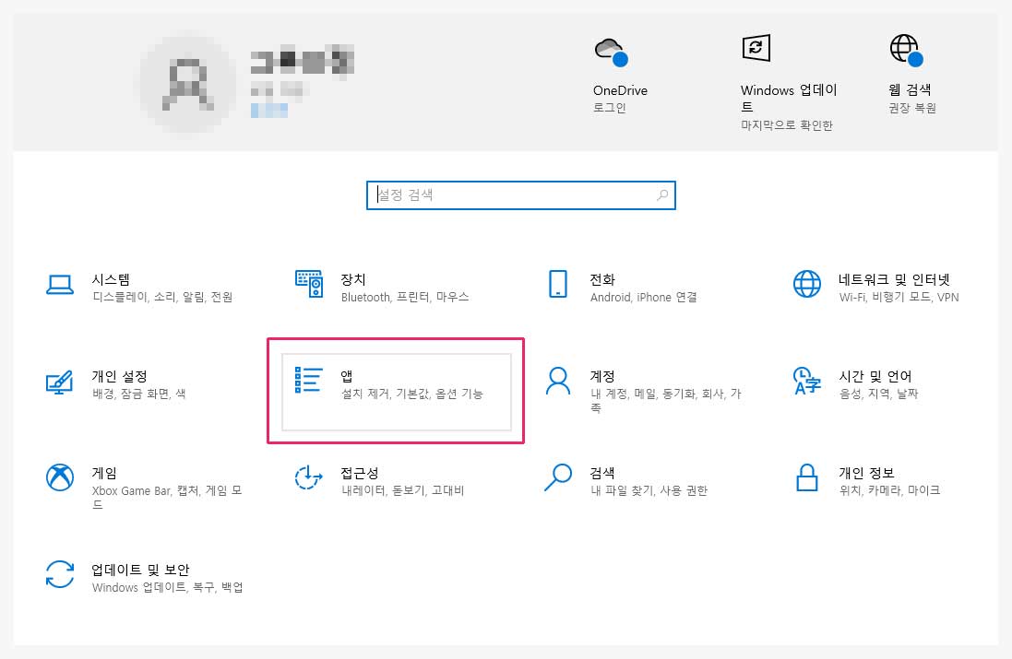Open the 개인 정보 lock icon
The image size is (1012, 659).
(x=807, y=477)
